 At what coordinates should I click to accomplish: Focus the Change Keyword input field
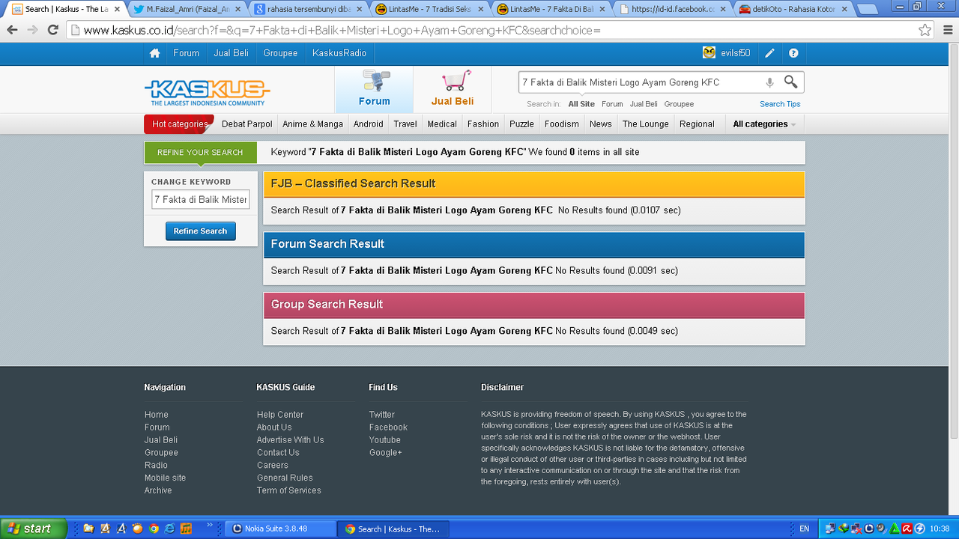pos(201,200)
